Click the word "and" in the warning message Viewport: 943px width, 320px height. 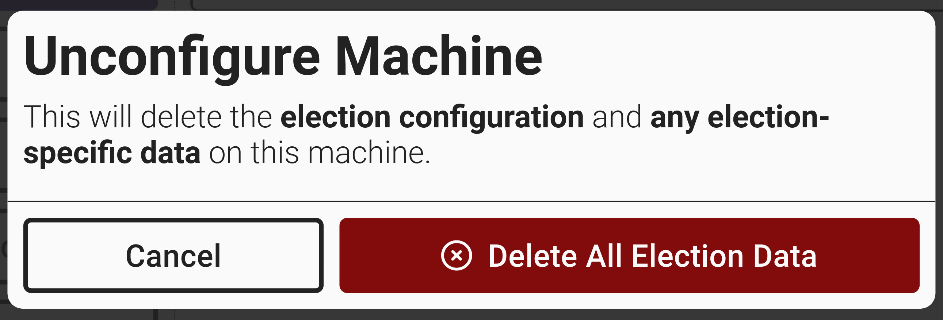(x=617, y=117)
